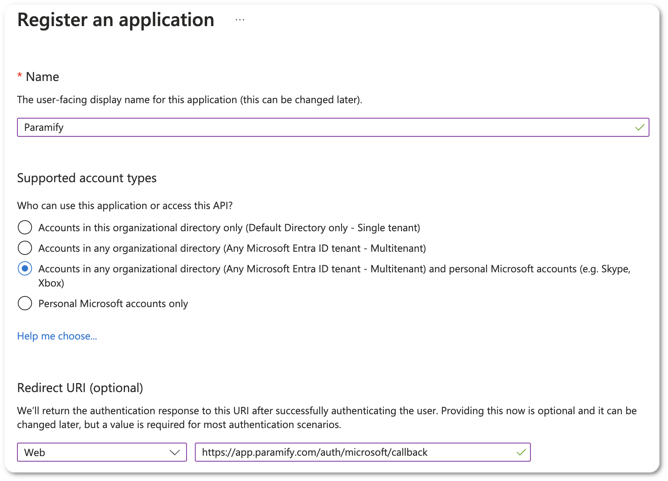Screen dimensions: 668x481
Task: Click the Redirect URI callback input field
Action: (x=362, y=452)
